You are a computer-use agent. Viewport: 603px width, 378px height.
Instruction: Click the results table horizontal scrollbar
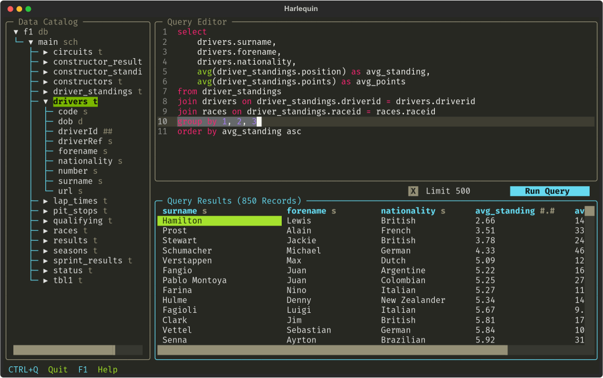pos(332,350)
